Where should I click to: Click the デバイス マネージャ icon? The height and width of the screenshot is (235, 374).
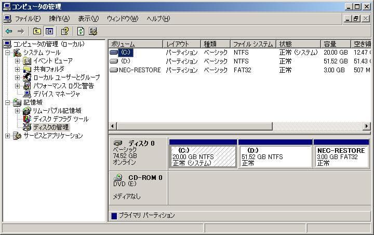[27, 94]
